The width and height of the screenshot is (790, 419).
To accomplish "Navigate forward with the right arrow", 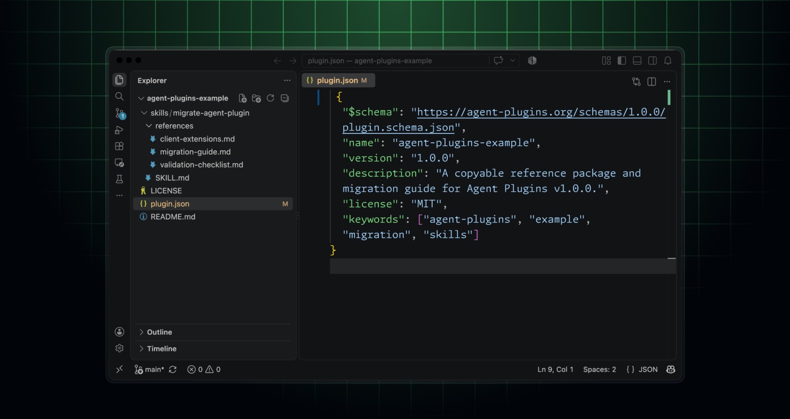I will (x=293, y=61).
